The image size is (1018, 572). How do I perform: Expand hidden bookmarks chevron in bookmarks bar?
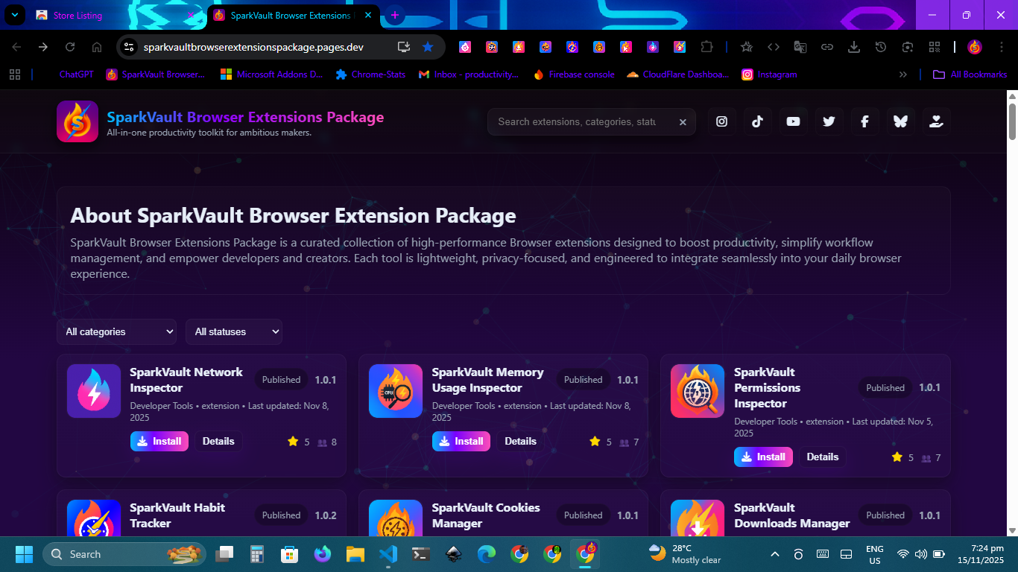903,74
